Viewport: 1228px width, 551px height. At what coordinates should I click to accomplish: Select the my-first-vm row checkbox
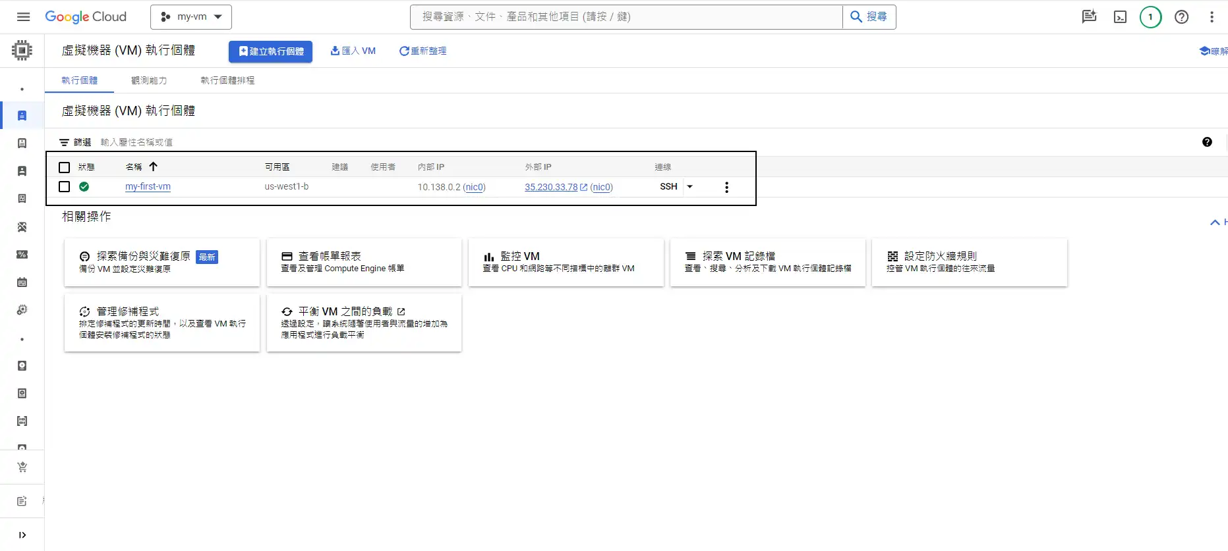(64, 187)
